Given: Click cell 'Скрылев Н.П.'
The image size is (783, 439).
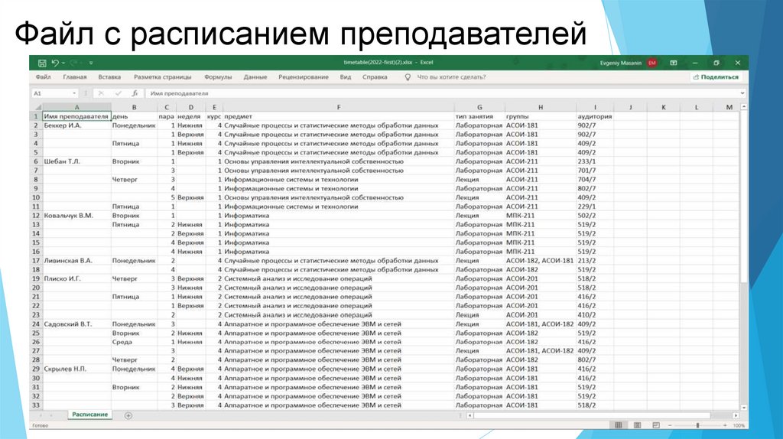Looking at the screenshot, I should pyautogui.click(x=77, y=369).
